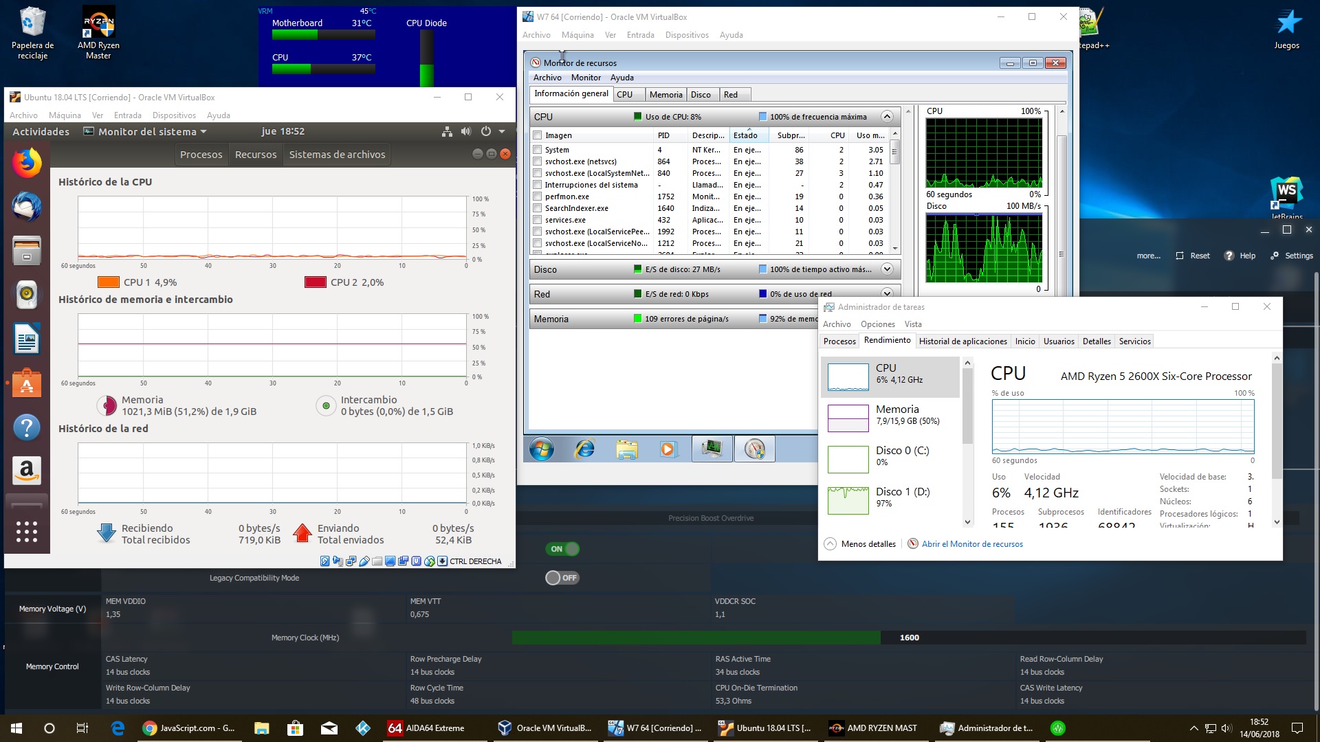Open Microsoft Edge from Windows taskbar

118,728
